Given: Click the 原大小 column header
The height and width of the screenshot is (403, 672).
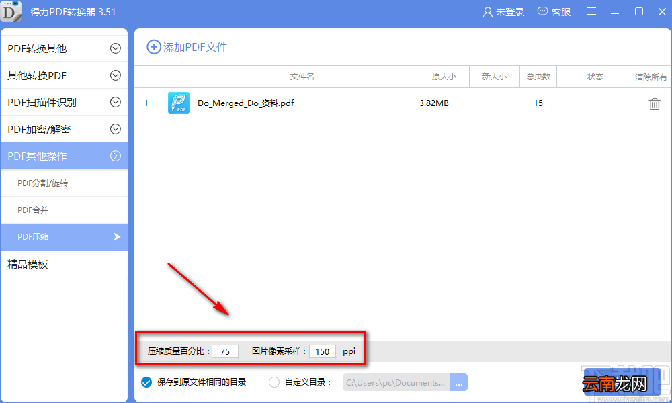Looking at the screenshot, I should [444, 76].
